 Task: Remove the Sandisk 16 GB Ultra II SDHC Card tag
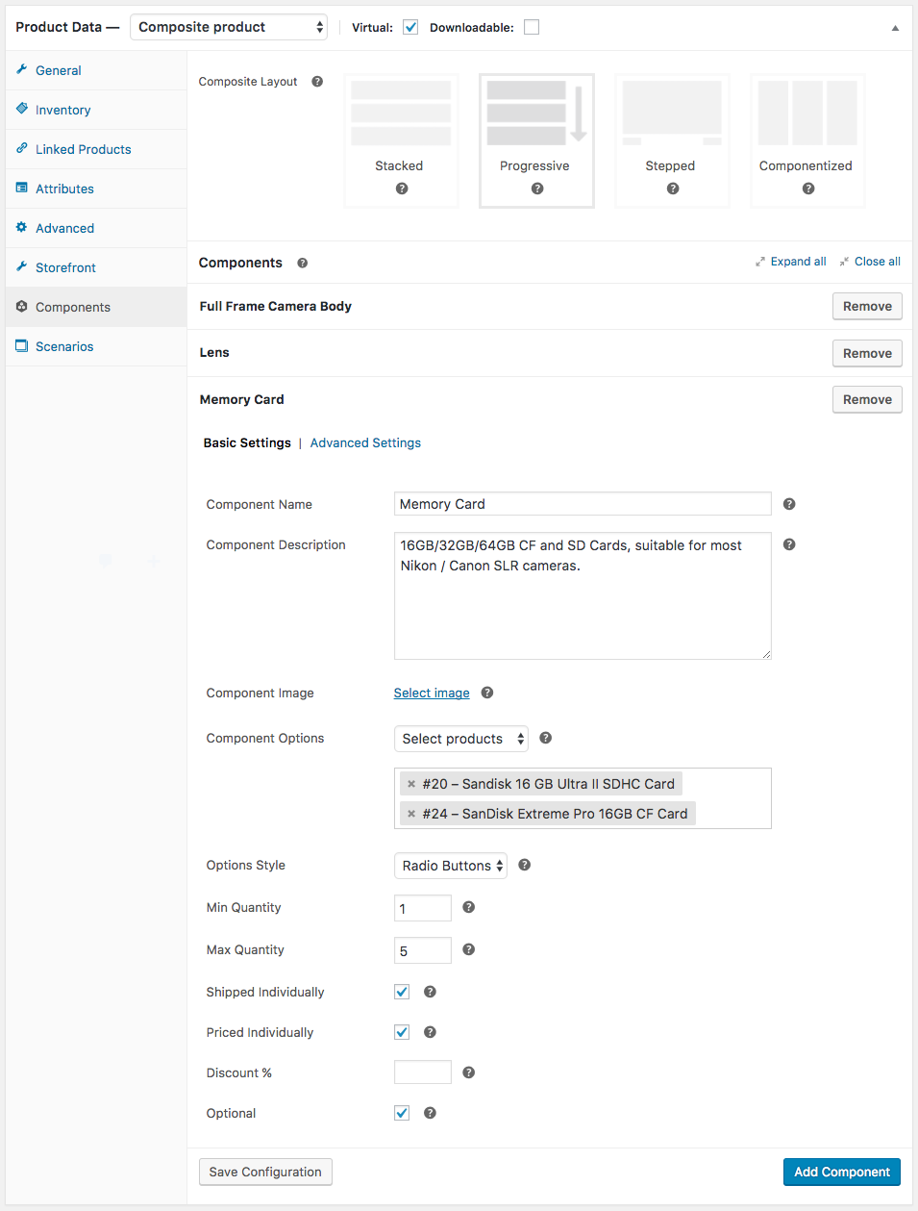(411, 784)
